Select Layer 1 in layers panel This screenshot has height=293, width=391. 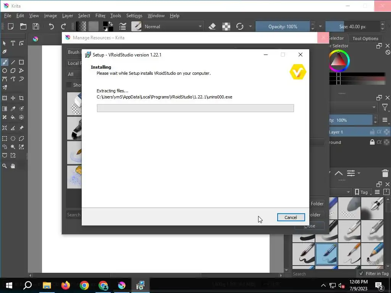click(x=360, y=132)
